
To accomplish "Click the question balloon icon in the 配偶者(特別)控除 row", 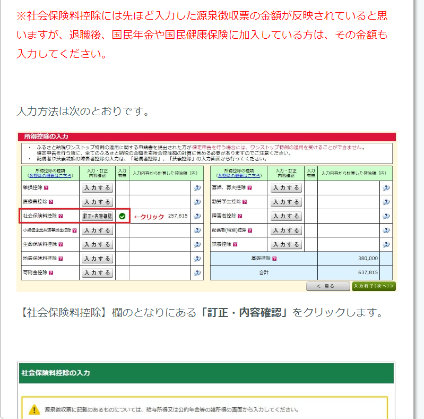I will 386,230.
